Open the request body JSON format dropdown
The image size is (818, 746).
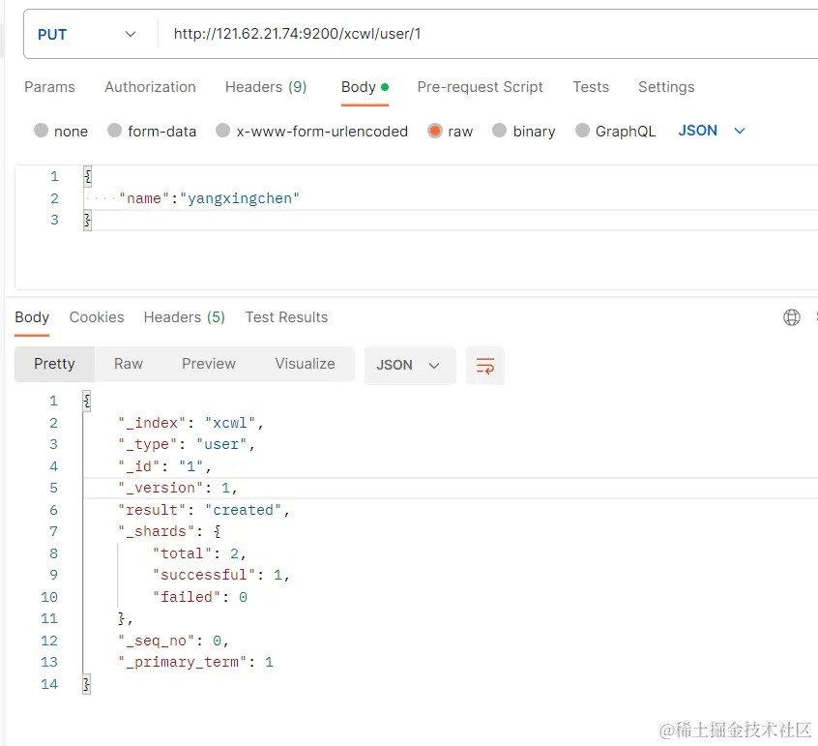pyautogui.click(x=712, y=131)
